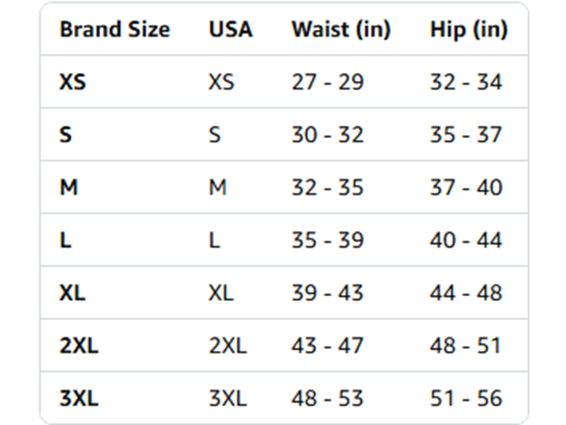Click the hip value 44 - 48
This screenshot has width=566, height=425.
466,293
